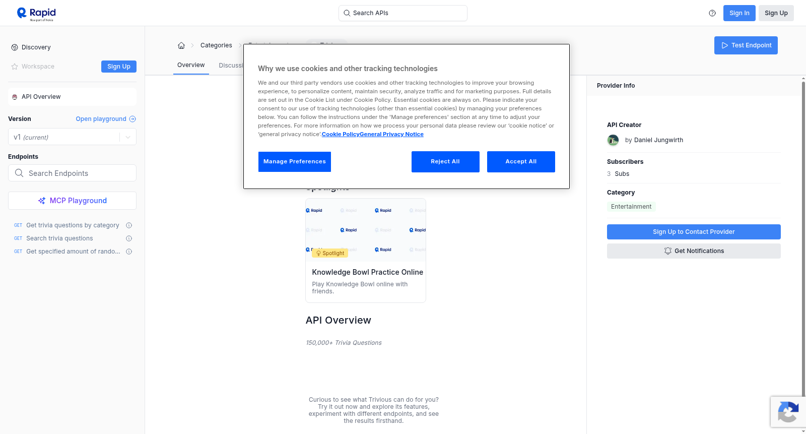Open the MCP Playground button

tap(72, 201)
